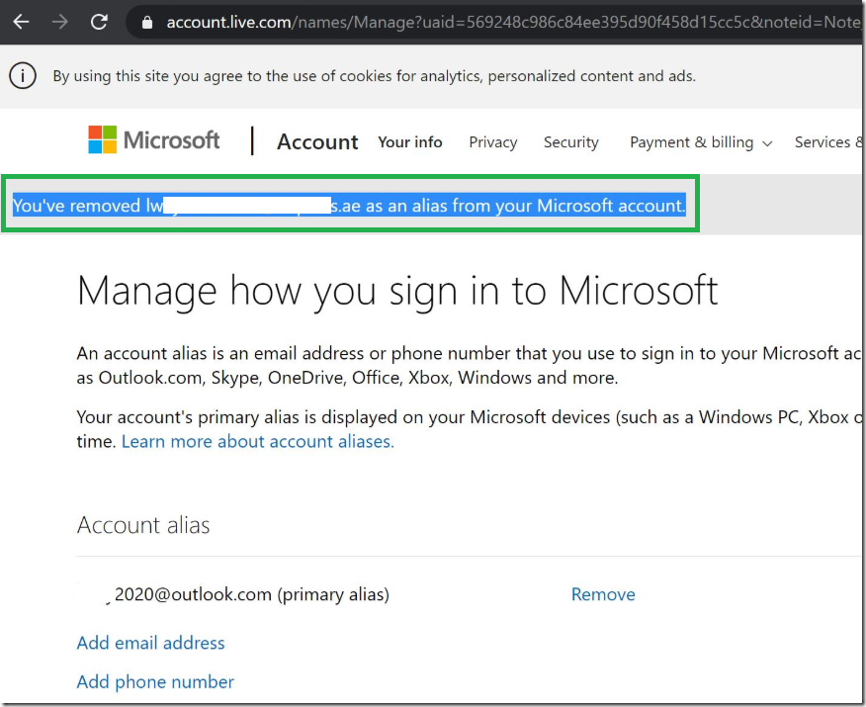
Task: Click the Microsoft logo
Action: (x=154, y=139)
